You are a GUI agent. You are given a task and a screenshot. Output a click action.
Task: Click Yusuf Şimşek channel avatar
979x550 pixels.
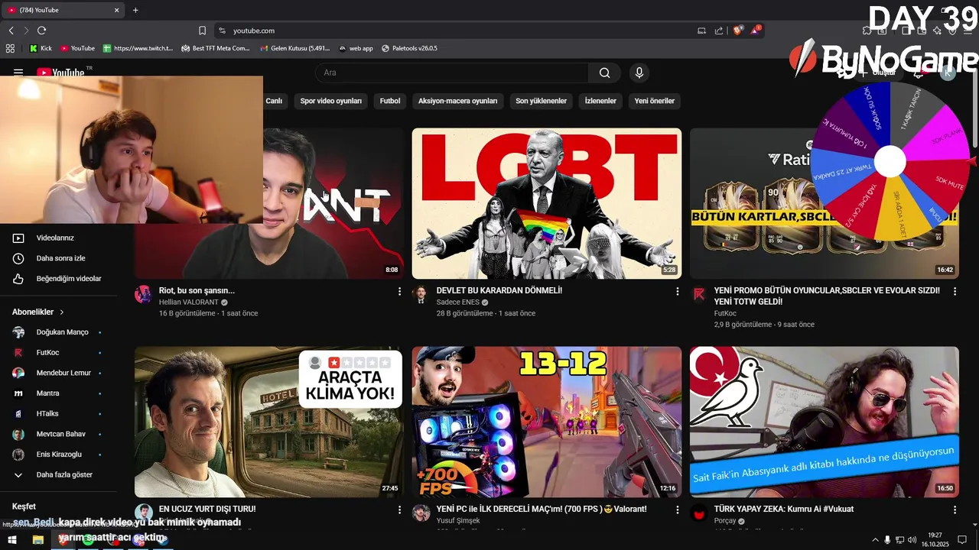[x=421, y=513]
